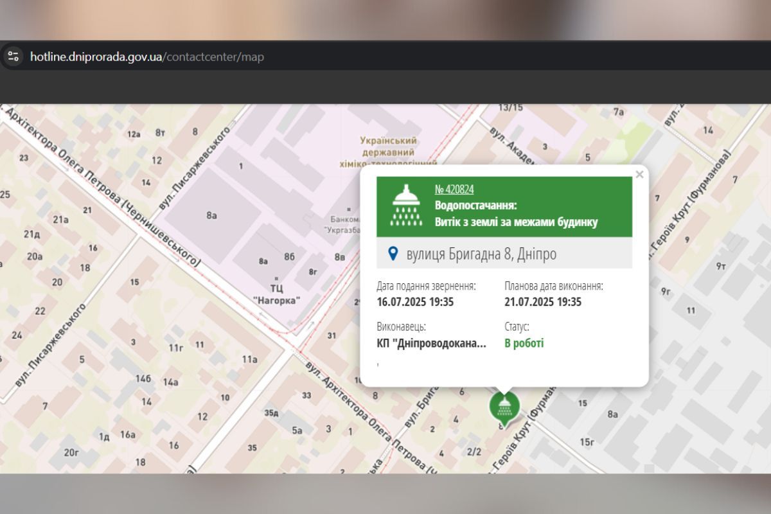
Task: Click the hotline.dniprorada.gov.ua URL field
Action: 147,57
